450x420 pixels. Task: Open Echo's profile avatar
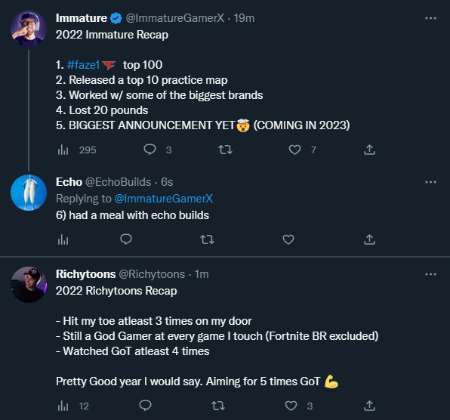[x=29, y=193]
